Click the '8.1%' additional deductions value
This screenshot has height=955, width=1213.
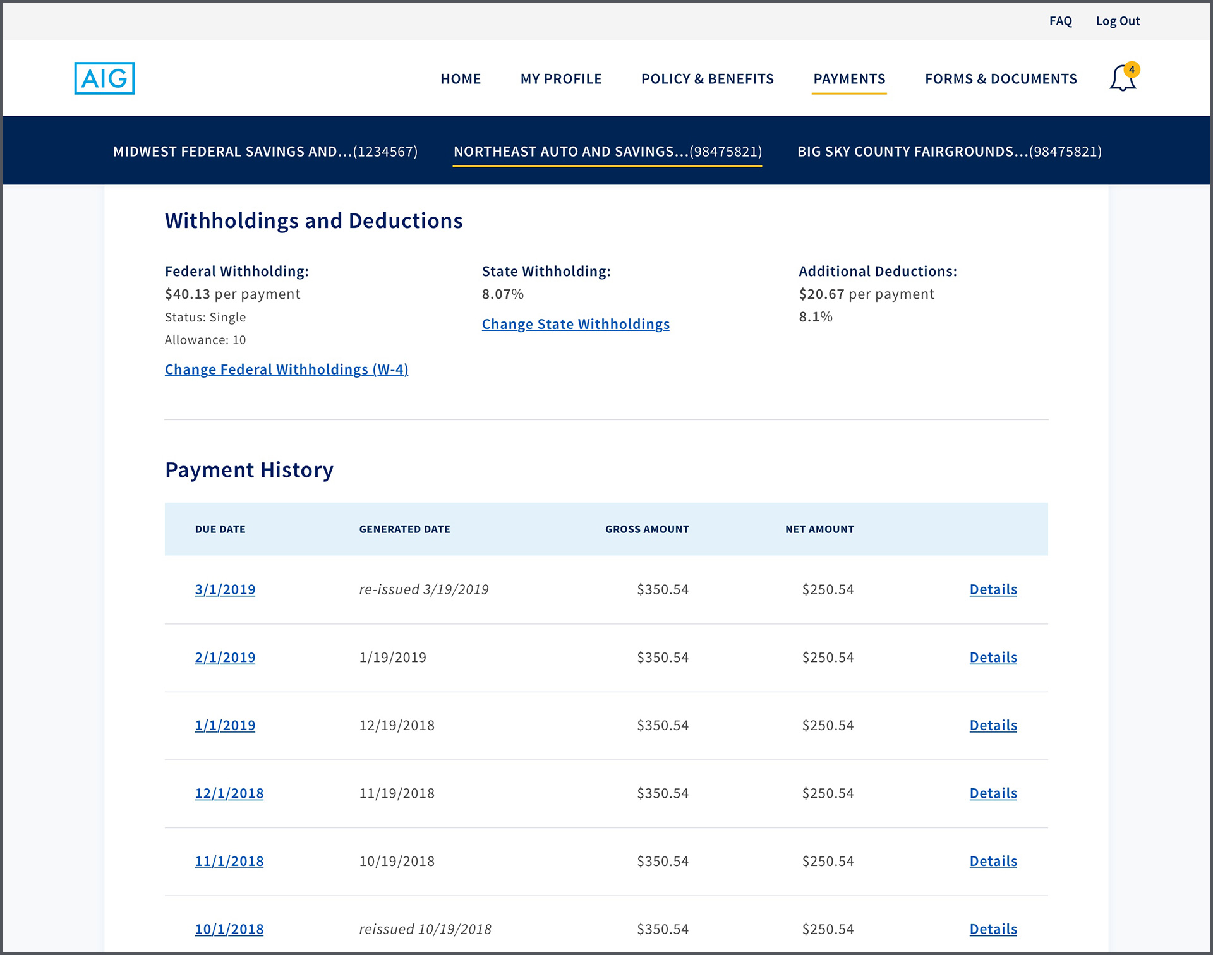click(816, 316)
